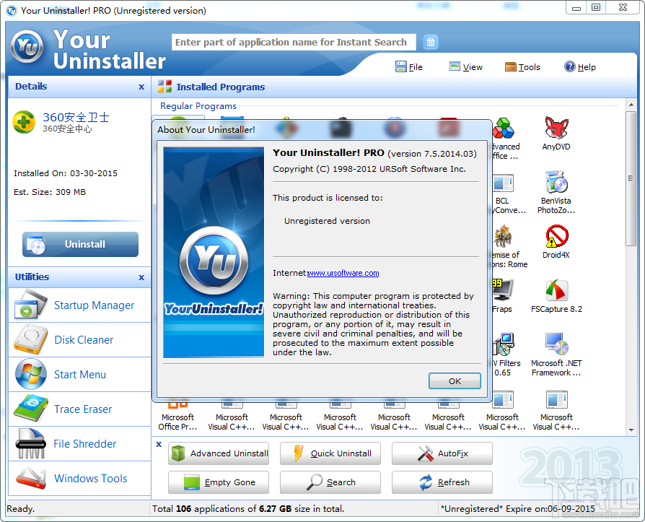Screen dimensions: 645x522
Task: Click the program list scroll up arrow
Action: 631,105
